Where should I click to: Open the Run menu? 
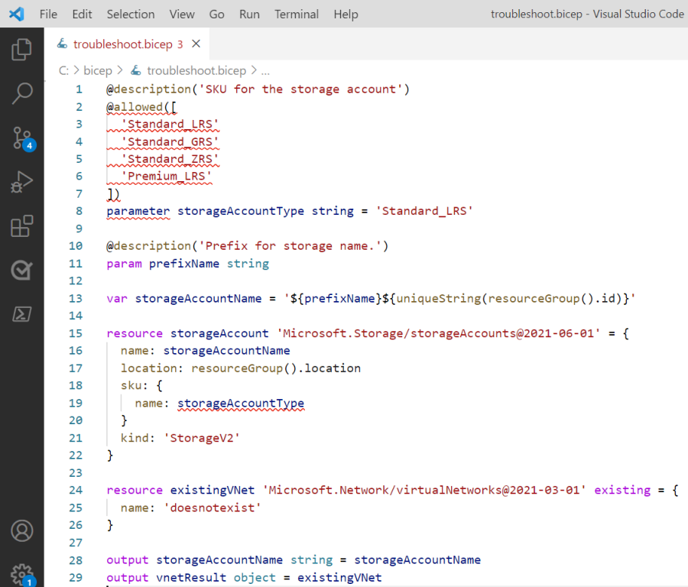249,14
